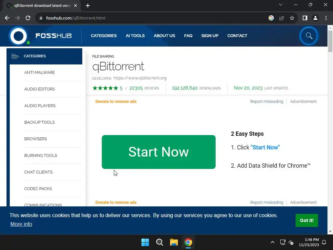Image resolution: width=333 pixels, height=250 pixels.
Task: Open the FossHub search magnifier
Action: (309, 36)
